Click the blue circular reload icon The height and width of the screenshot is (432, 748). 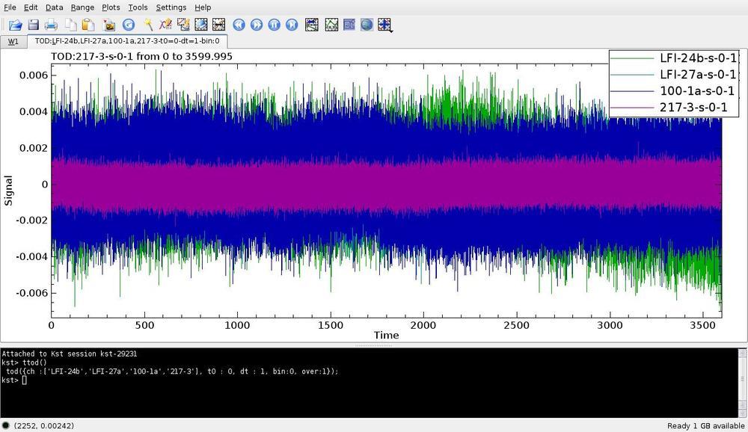128,25
